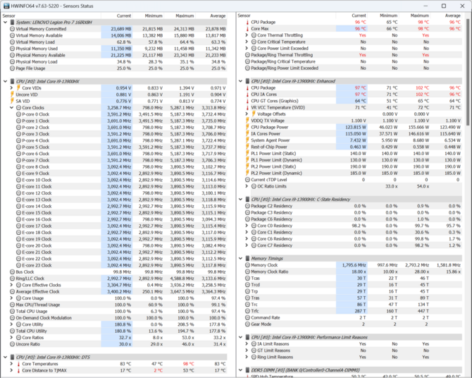Screen dimensions: 472x378
Task: Click the thermometer icon beside VR VCC Temperature
Action: point(247,107)
